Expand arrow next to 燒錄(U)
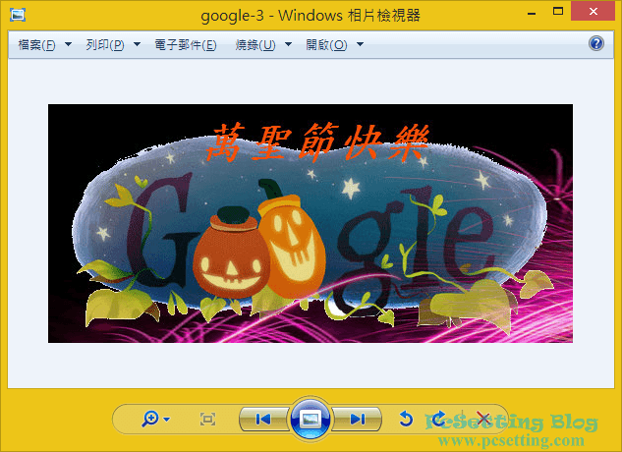Viewport: 622px width, 452px height. click(x=289, y=45)
